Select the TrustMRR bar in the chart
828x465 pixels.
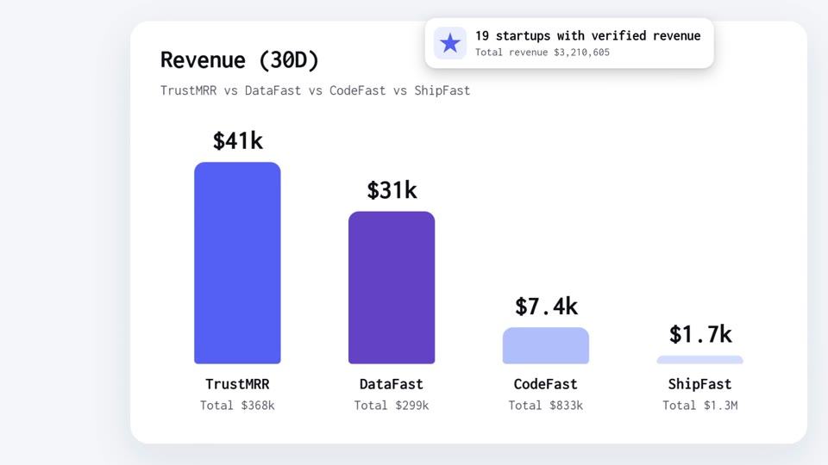coord(237,263)
